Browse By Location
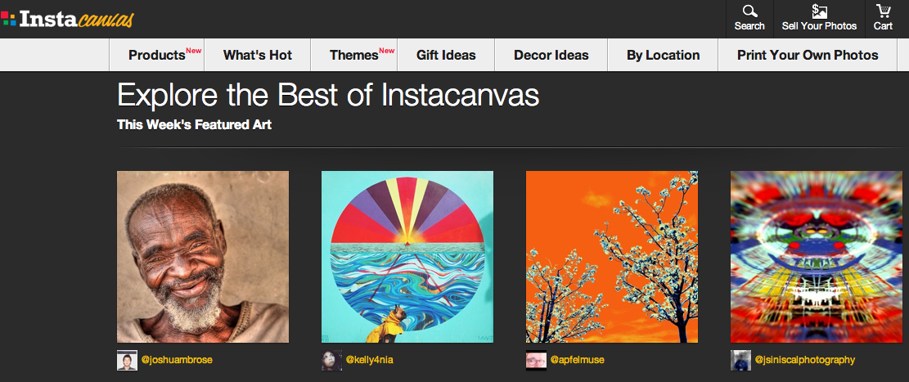The width and height of the screenshot is (909, 382). pyautogui.click(x=664, y=55)
